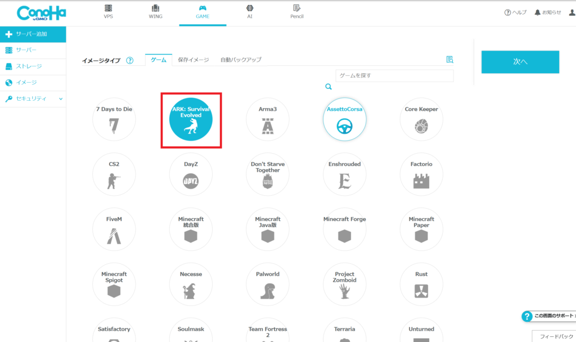Open the image type help question mark
Viewport: 576px width, 342px height.
coord(130,61)
